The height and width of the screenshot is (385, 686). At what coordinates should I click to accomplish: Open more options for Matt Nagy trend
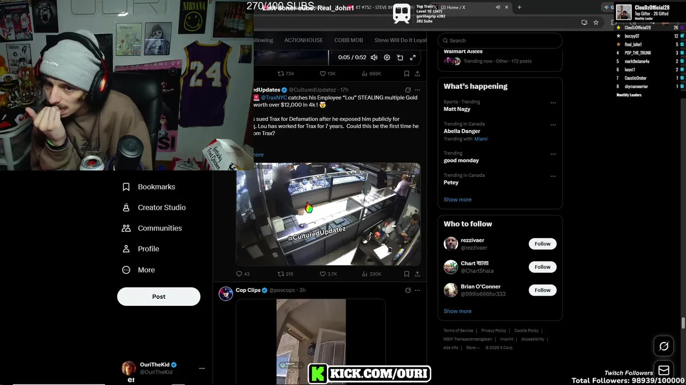click(x=553, y=103)
